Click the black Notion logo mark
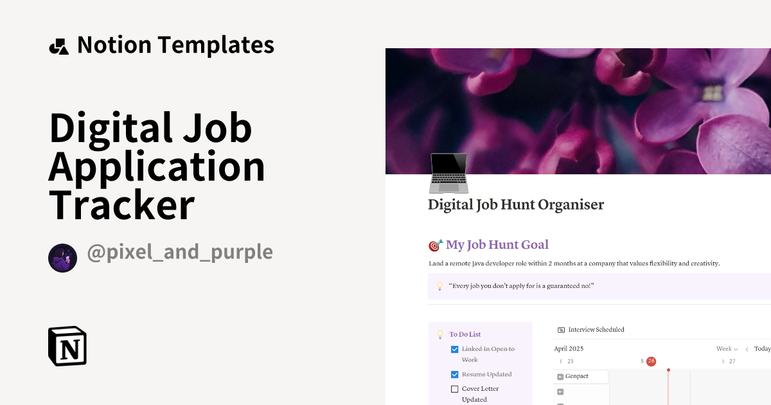The width and height of the screenshot is (771, 405). [x=67, y=346]
